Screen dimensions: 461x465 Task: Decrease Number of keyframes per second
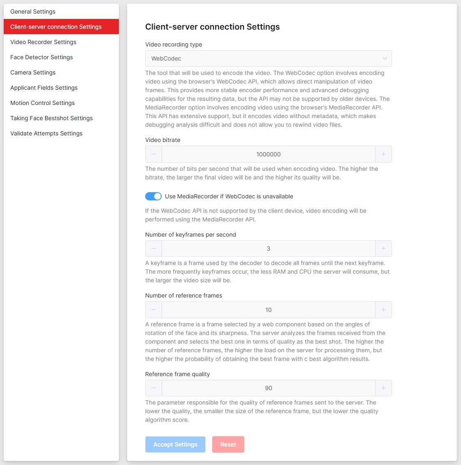pyautogui.click(x=154, y=249)
